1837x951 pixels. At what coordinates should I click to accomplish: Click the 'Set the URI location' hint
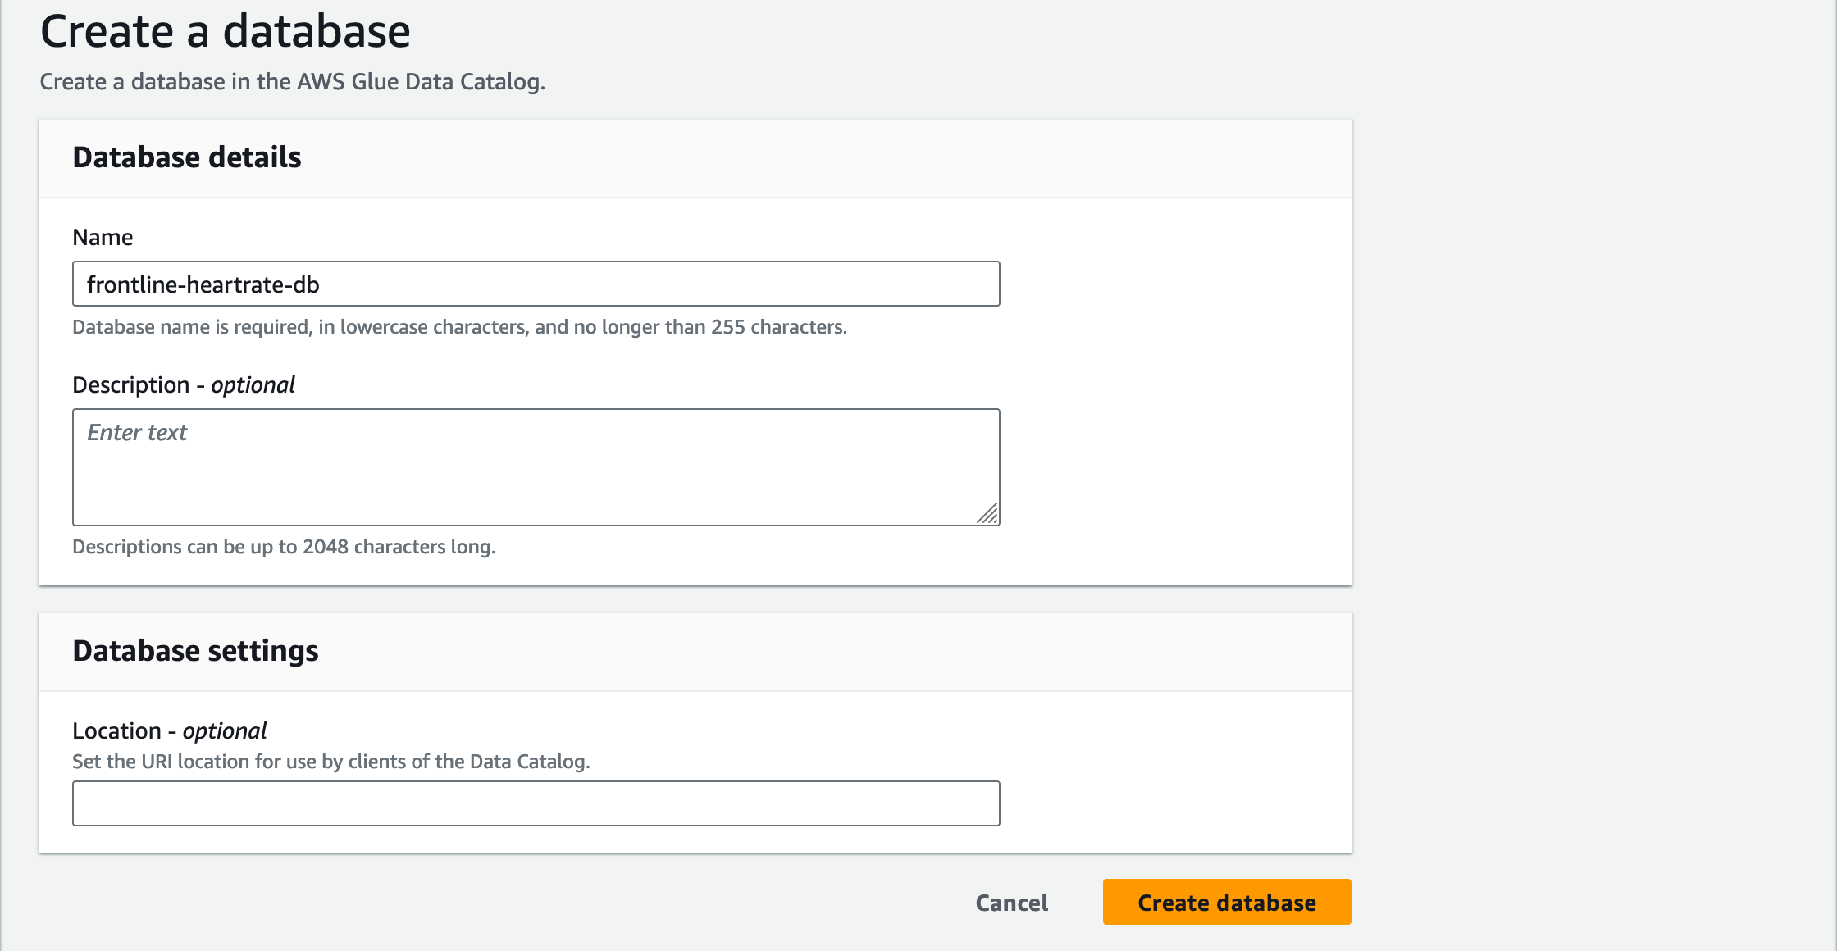330,762
